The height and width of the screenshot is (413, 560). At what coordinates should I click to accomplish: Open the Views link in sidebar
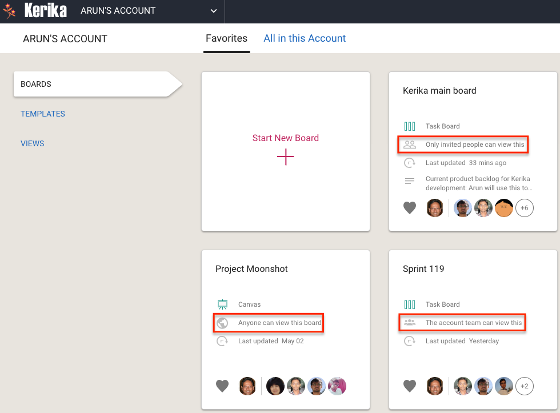(x=33, y=143)
